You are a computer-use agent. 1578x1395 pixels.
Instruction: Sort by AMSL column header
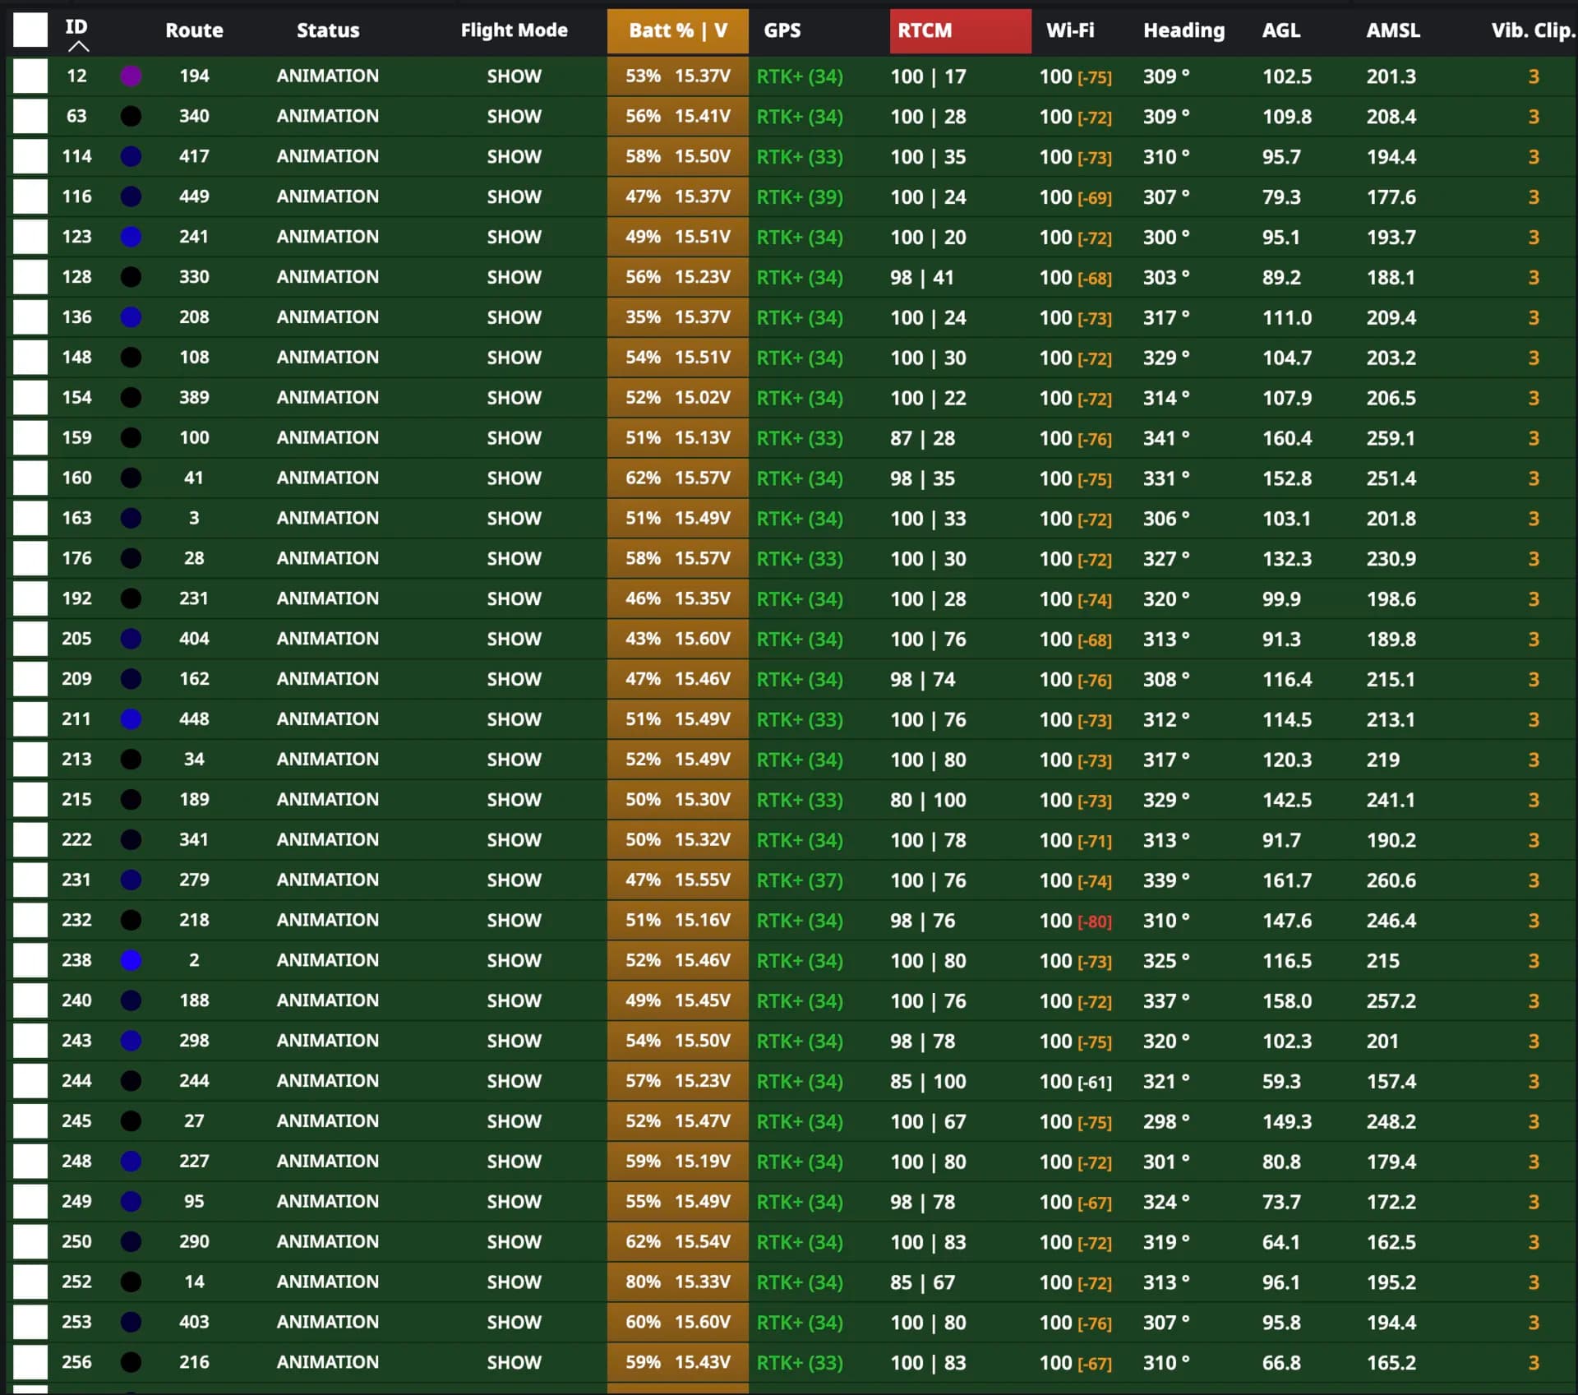coord(1393,30)
